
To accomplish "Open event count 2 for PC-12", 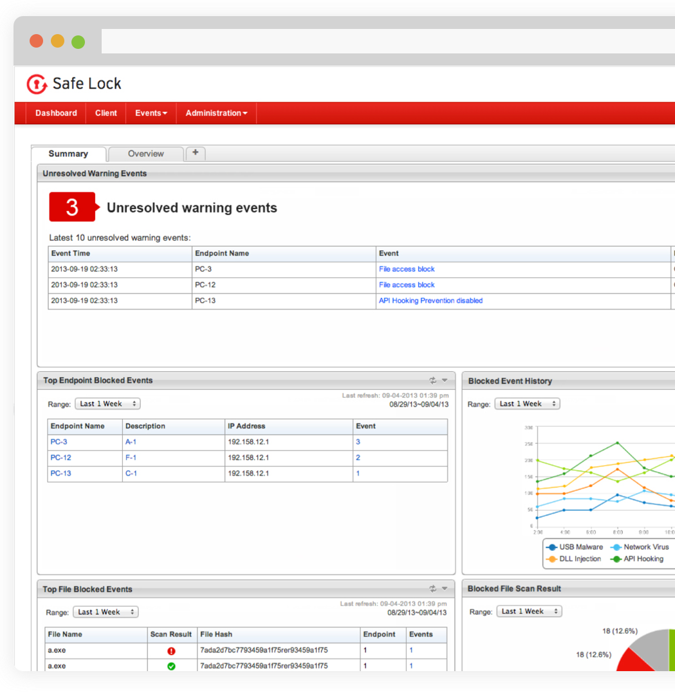I will [x=358, y=458].
